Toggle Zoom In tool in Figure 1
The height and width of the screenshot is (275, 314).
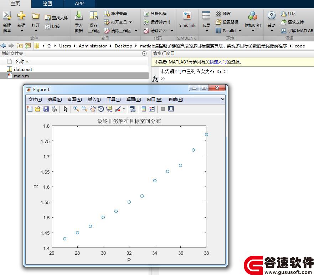(76, 109)
